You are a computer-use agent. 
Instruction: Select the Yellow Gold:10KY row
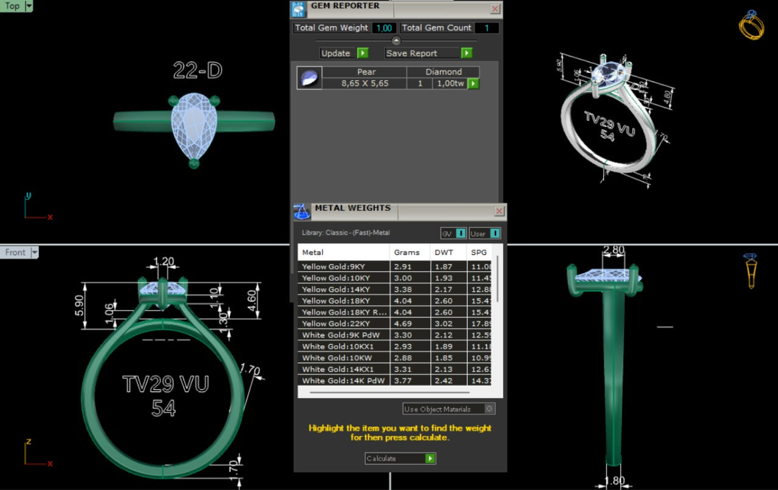click(394, 278)
